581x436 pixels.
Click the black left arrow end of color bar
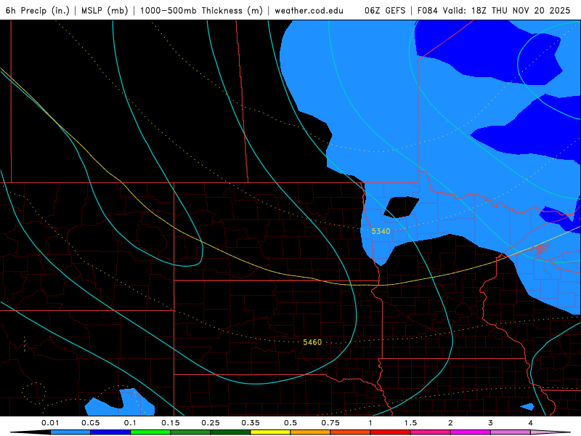(x=31, y=432)
